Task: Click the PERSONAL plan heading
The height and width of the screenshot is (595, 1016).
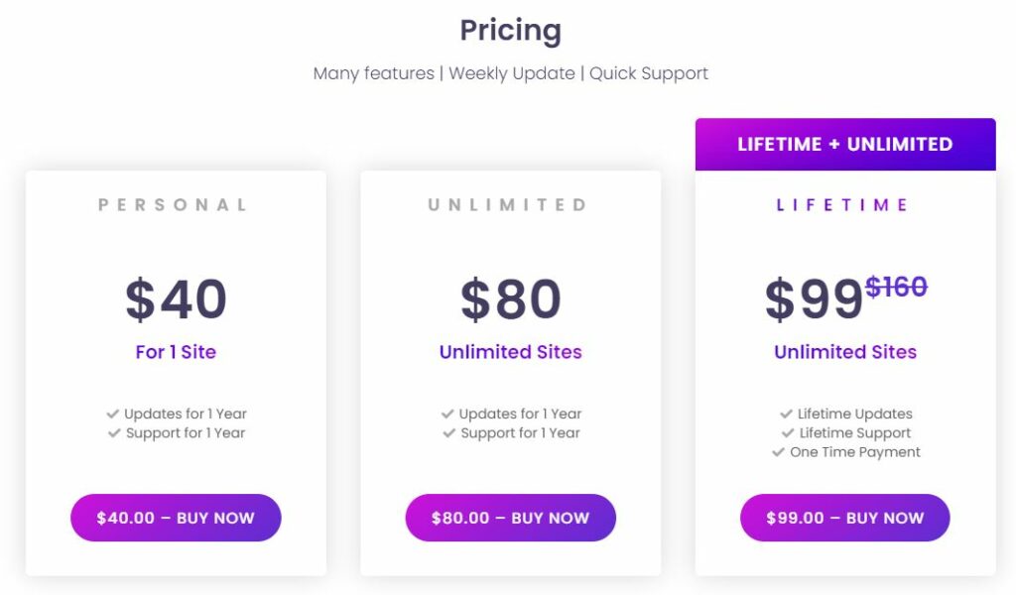Action: pos(173,205)
